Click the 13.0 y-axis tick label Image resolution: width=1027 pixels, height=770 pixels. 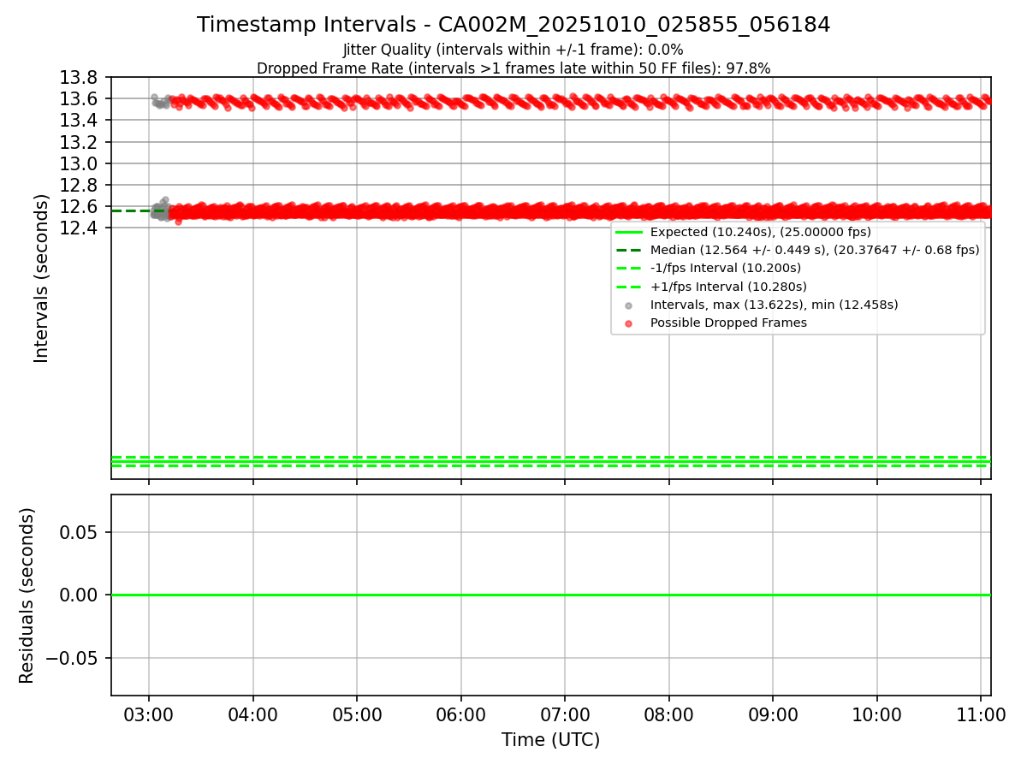click(x=78, y=163)
